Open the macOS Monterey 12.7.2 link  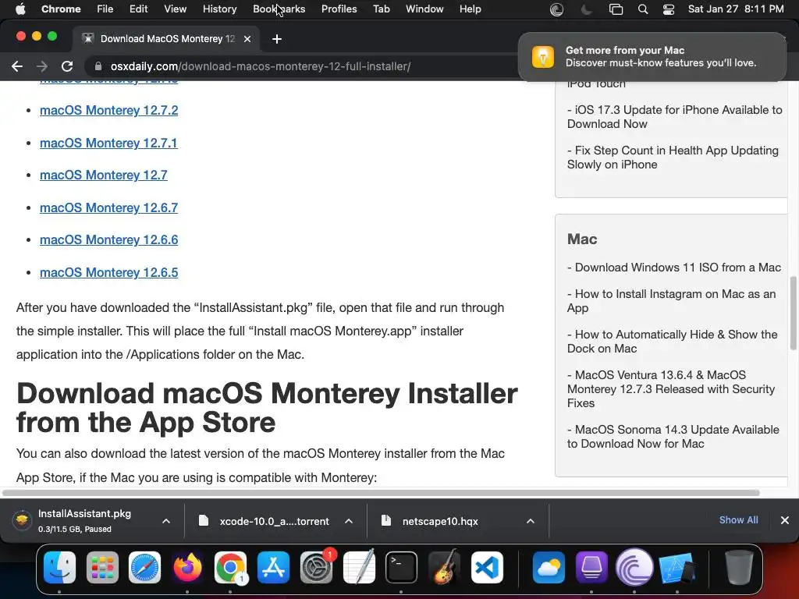(x=109, y=111)
